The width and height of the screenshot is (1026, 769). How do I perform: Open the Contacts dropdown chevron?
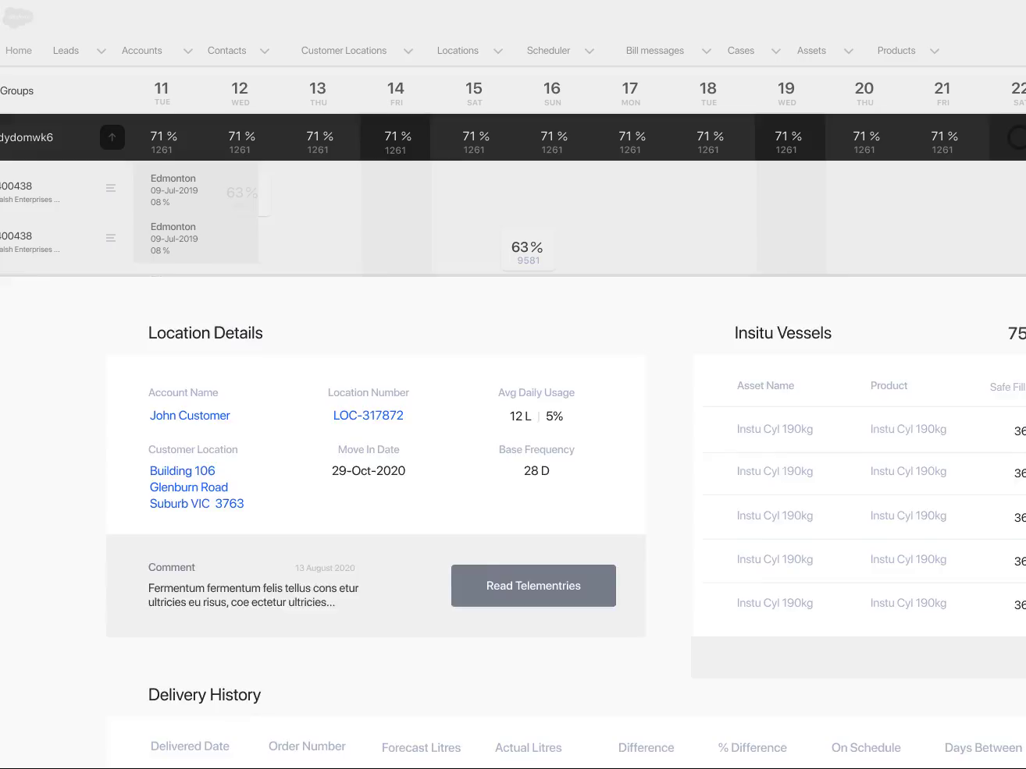[x=265, y=50]
